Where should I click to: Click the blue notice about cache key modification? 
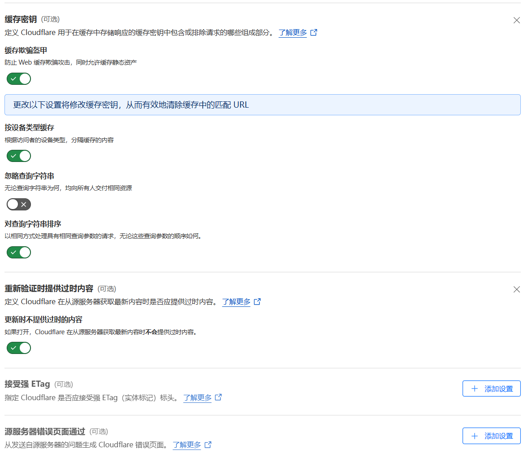263,105
